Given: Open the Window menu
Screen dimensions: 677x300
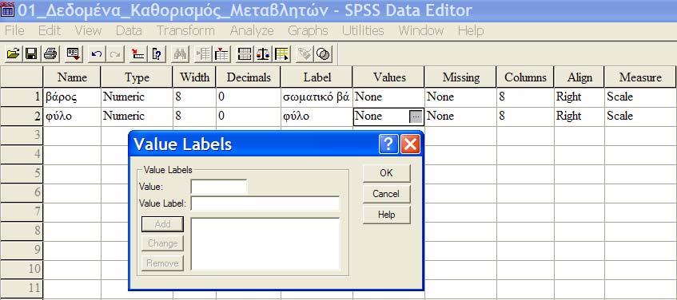Looking at the screenshot, I should tap(421, 30).
